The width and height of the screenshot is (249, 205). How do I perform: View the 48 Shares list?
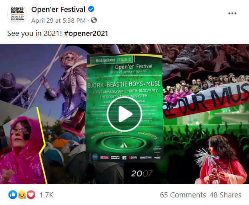(x=225, y=195)
